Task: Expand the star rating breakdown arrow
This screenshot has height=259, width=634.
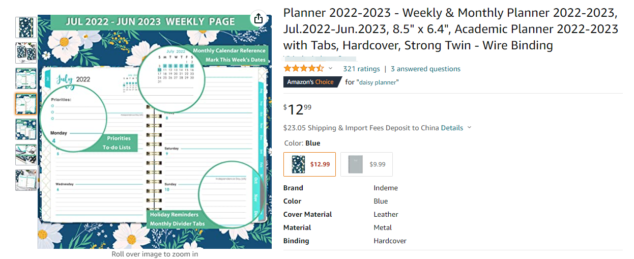Action: click(x=330, y=69)
